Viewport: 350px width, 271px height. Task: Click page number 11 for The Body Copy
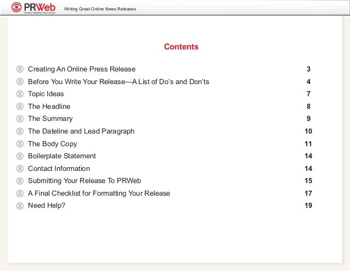(x=308, y=144)
